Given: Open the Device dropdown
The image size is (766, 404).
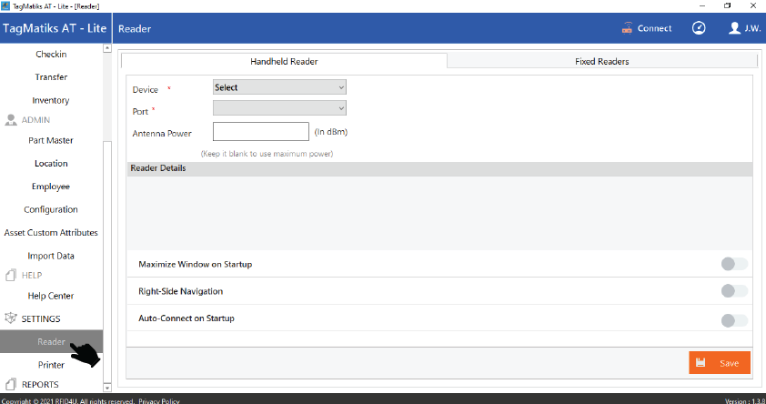Looking at the screenshot, I should (279, 87).
